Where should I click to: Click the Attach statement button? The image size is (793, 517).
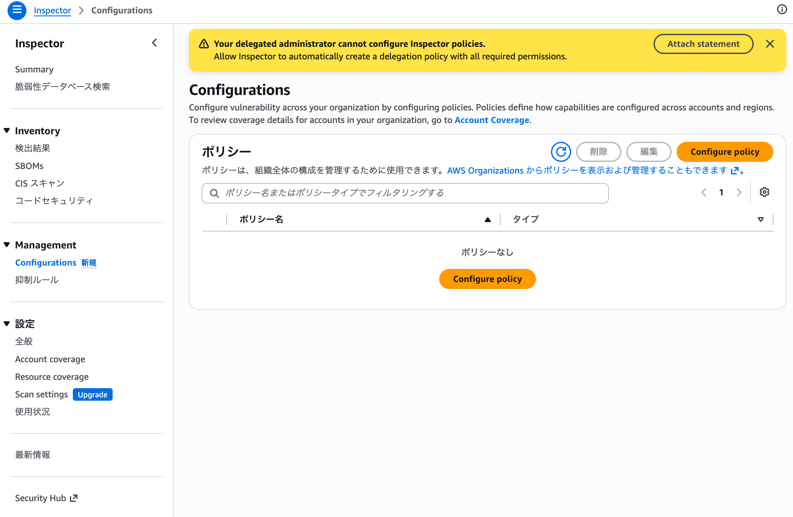click(703, 44)
